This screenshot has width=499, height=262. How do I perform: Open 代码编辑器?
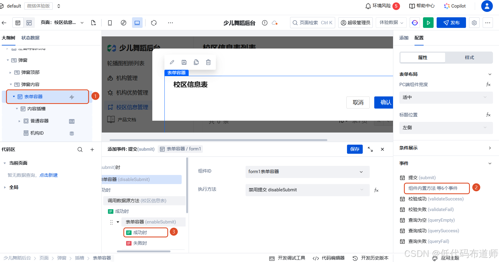329,258
